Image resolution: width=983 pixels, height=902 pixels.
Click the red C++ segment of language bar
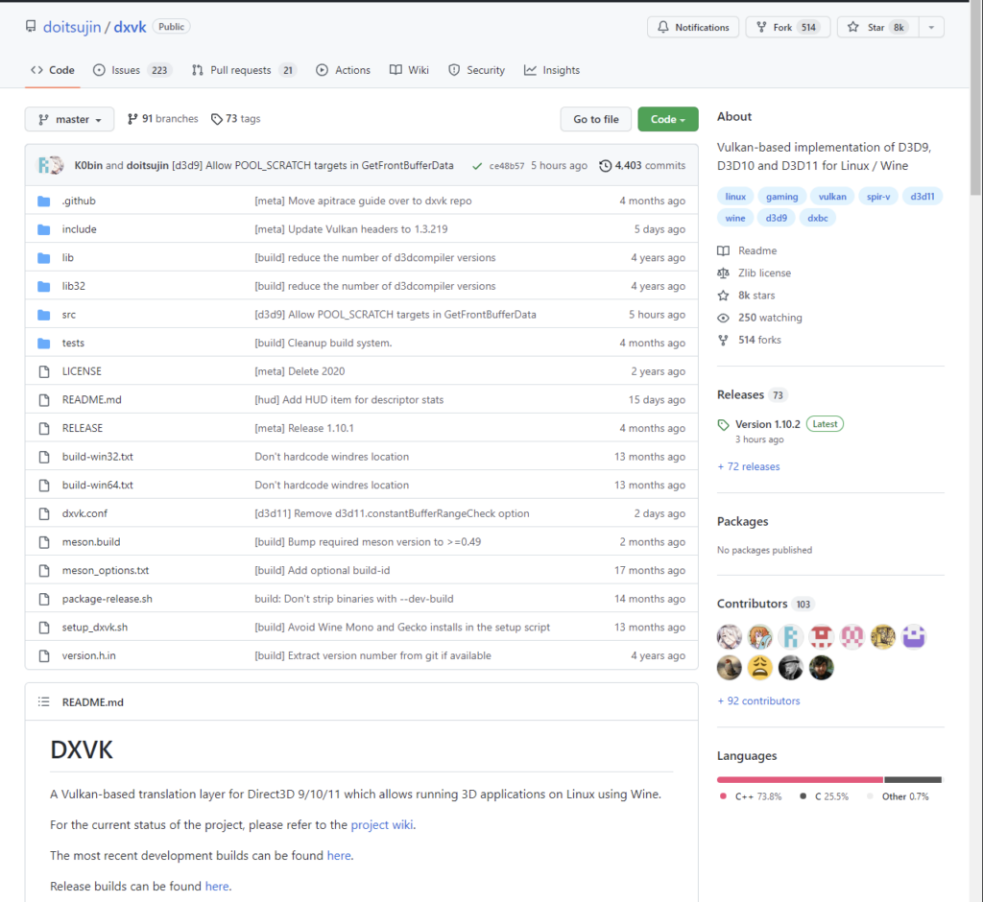click(800, 780)
